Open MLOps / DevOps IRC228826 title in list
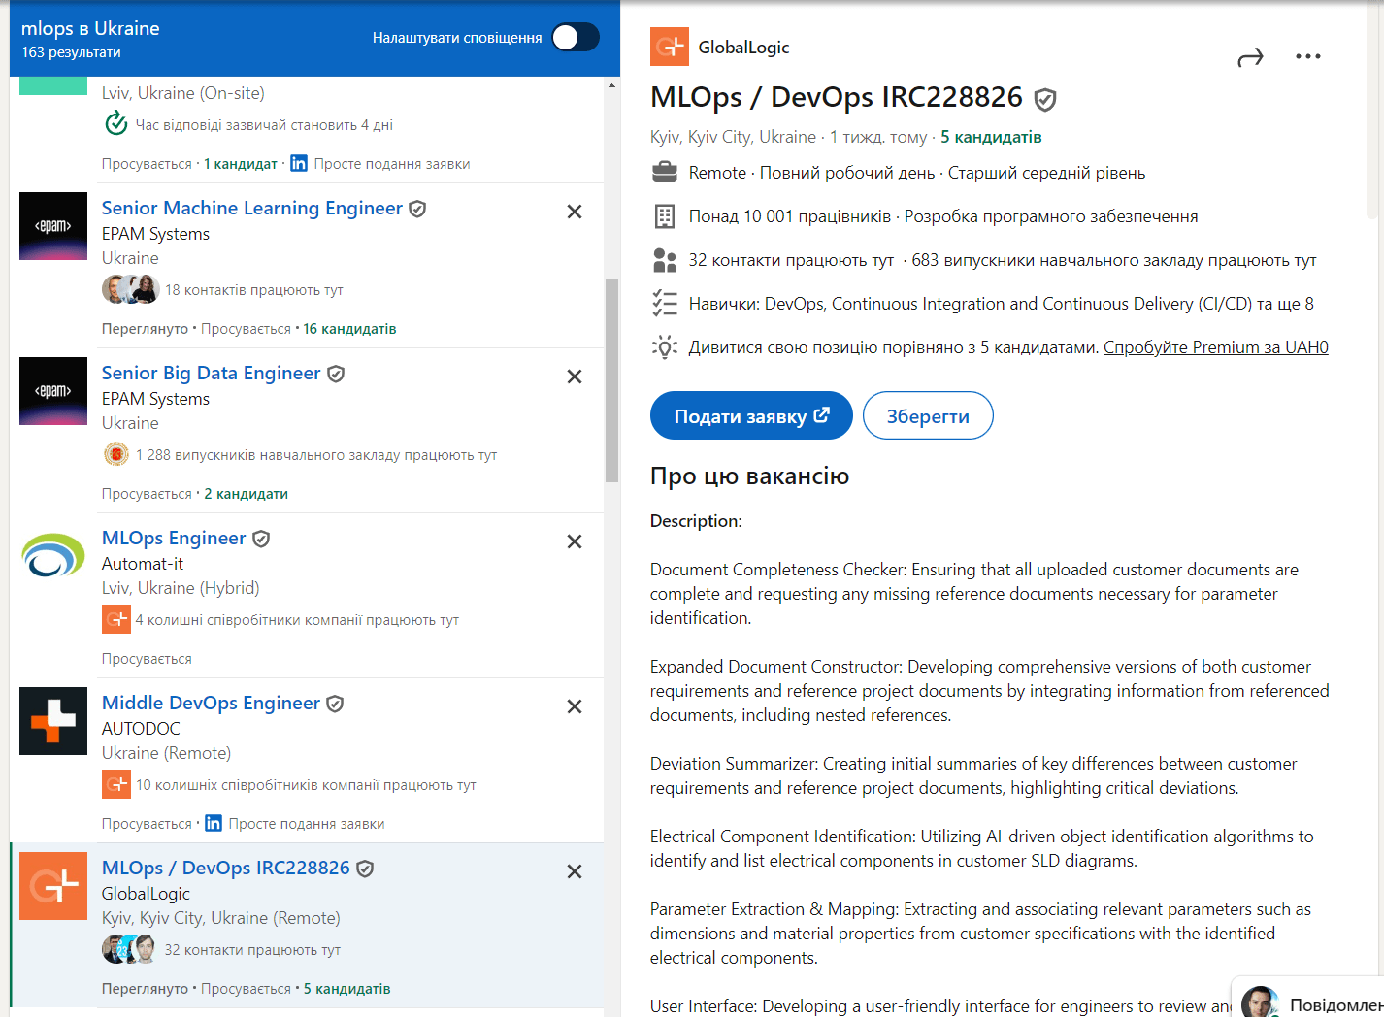 [225, 868]
